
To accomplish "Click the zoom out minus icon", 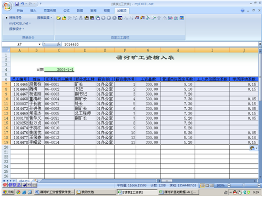I will 229,185.
